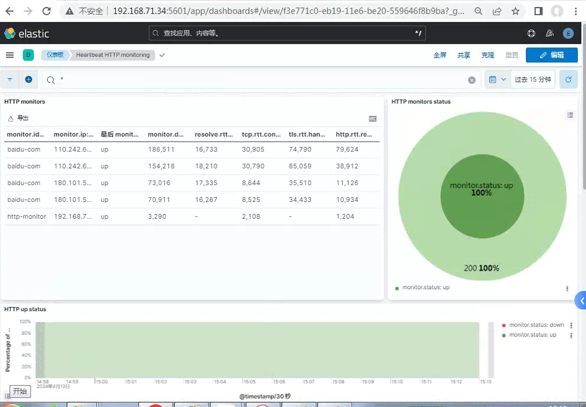Open the 过去 15 分钟 time range
586x407 pixels.
pyautogui.click(x=533, y=80)
